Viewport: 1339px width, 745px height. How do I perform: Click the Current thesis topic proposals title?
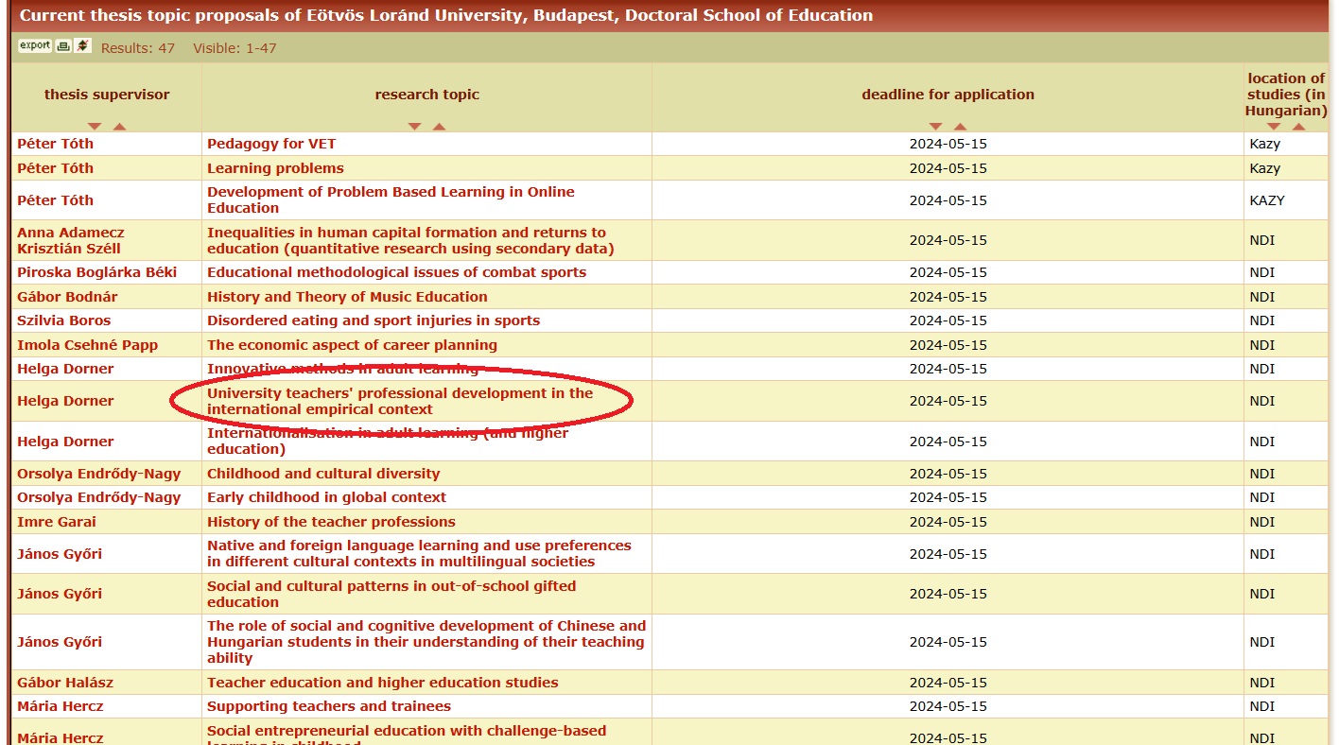click(446, 15)
